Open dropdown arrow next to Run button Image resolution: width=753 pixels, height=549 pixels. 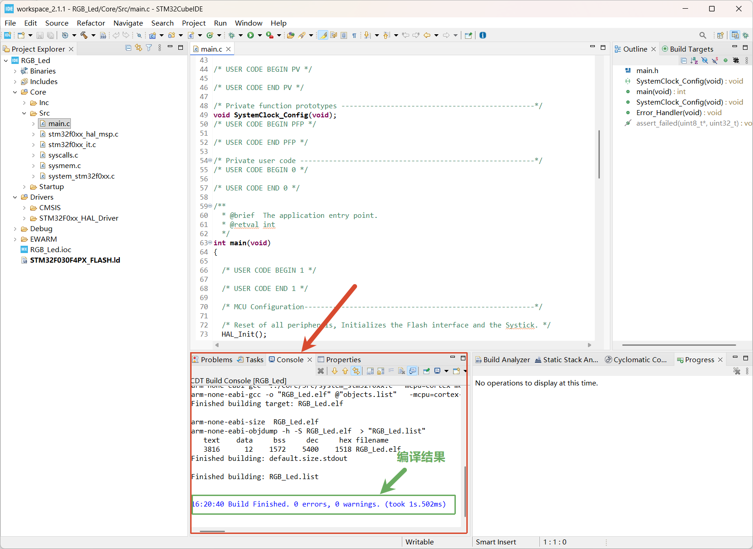260,35
